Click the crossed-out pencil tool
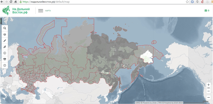Screen dimensions: 213x104 [5, 47]
